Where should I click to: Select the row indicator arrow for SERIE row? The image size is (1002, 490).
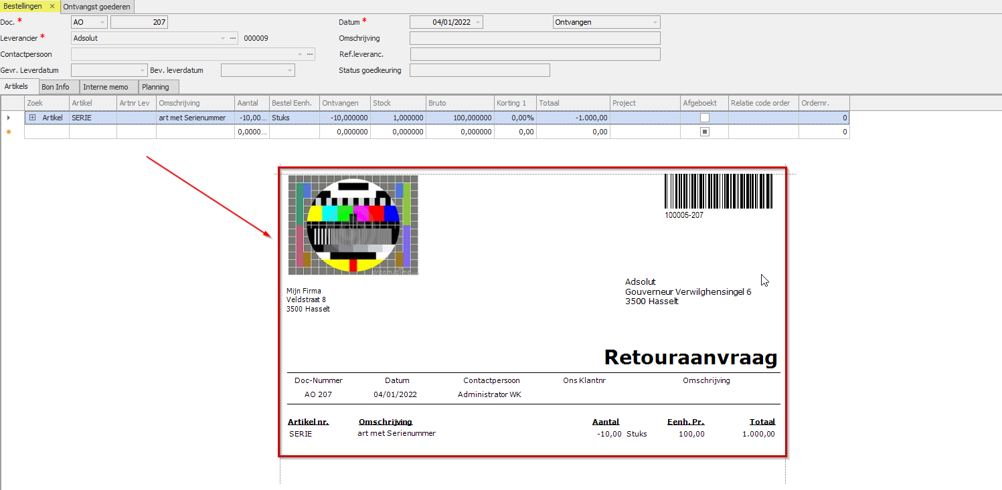9,118
